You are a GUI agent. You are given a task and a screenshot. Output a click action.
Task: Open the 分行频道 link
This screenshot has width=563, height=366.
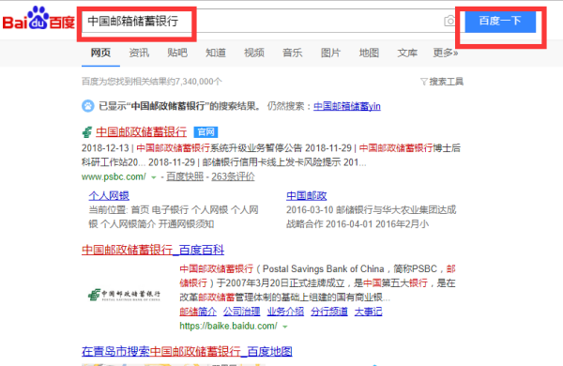[329, 312]
